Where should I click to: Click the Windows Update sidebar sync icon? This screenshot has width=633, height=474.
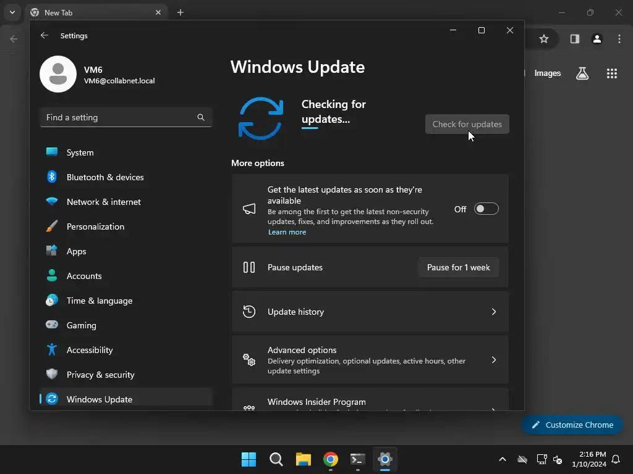click(52, 399)
